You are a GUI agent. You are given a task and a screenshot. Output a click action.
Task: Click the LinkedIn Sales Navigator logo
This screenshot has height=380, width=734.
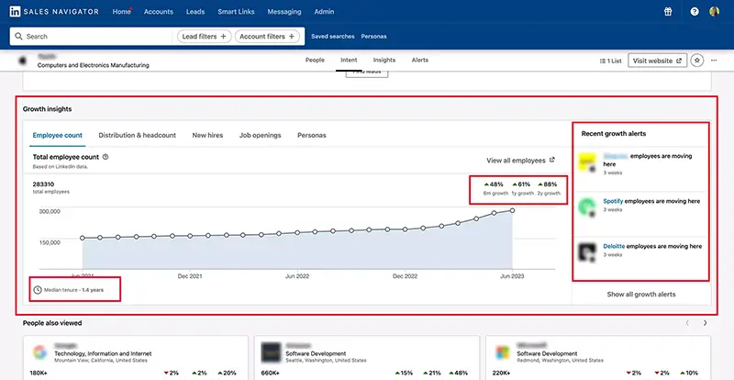pos(54,12)
